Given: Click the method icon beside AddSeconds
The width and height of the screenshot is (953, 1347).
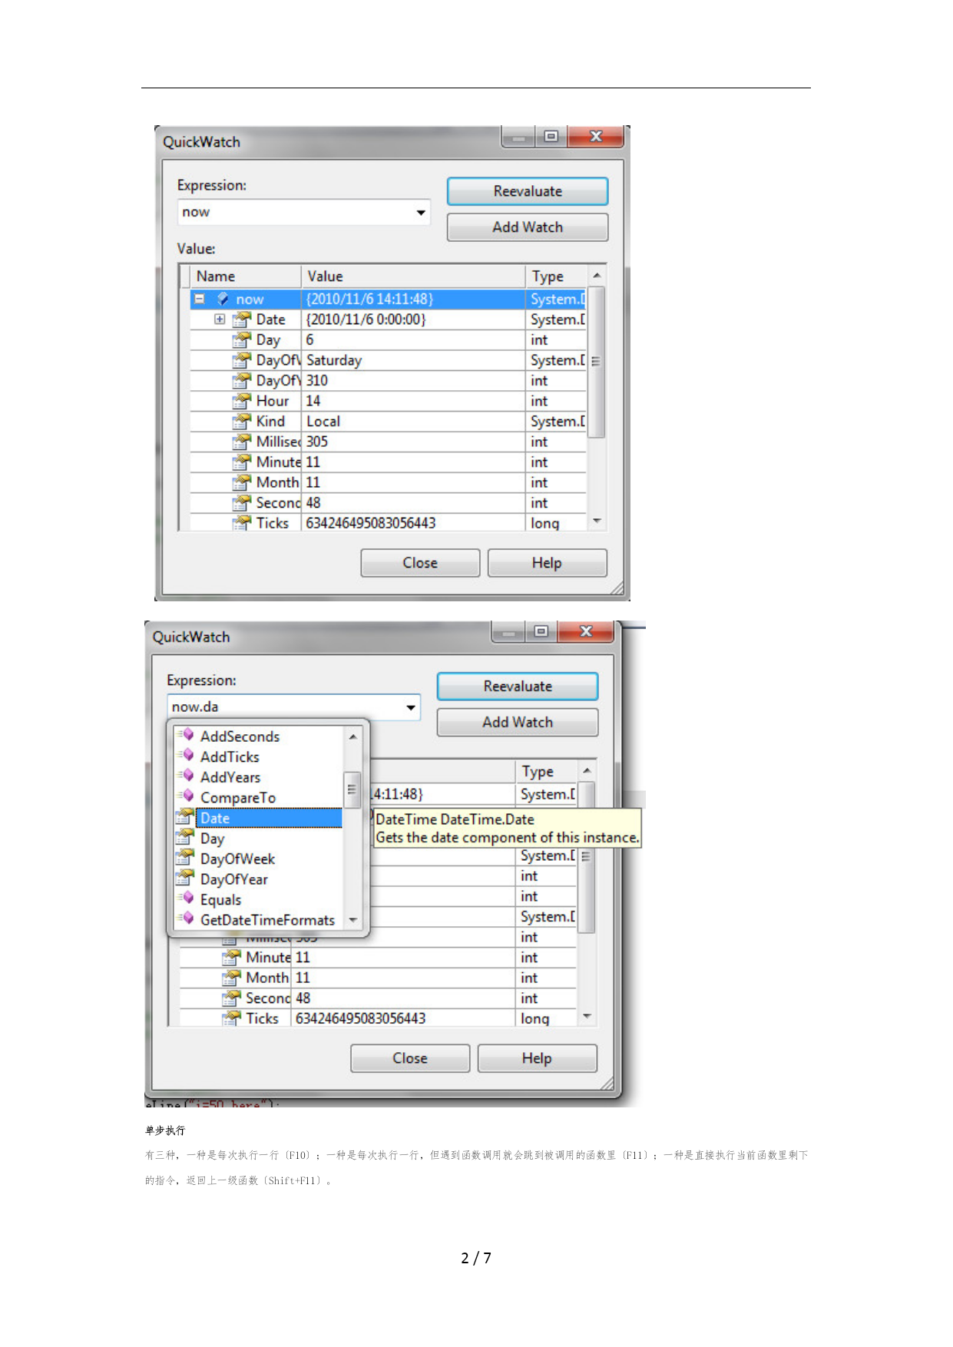Looking at the screenshot, I should 186,735.
